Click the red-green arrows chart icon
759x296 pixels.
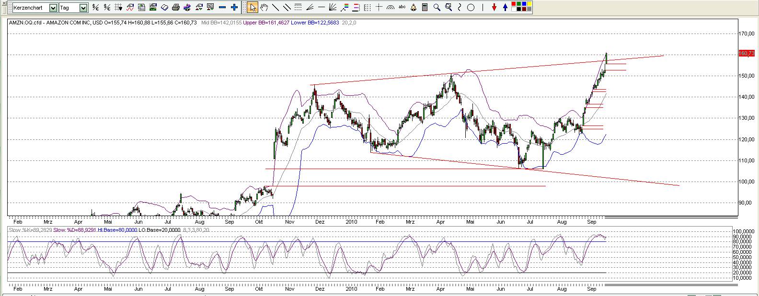[198, 7]
